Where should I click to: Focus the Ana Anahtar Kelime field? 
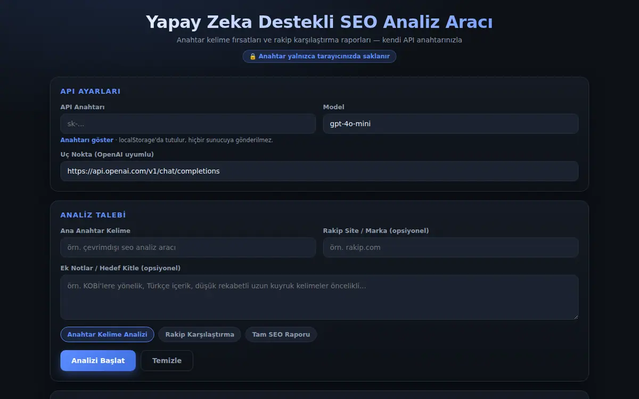pos(188,247)
